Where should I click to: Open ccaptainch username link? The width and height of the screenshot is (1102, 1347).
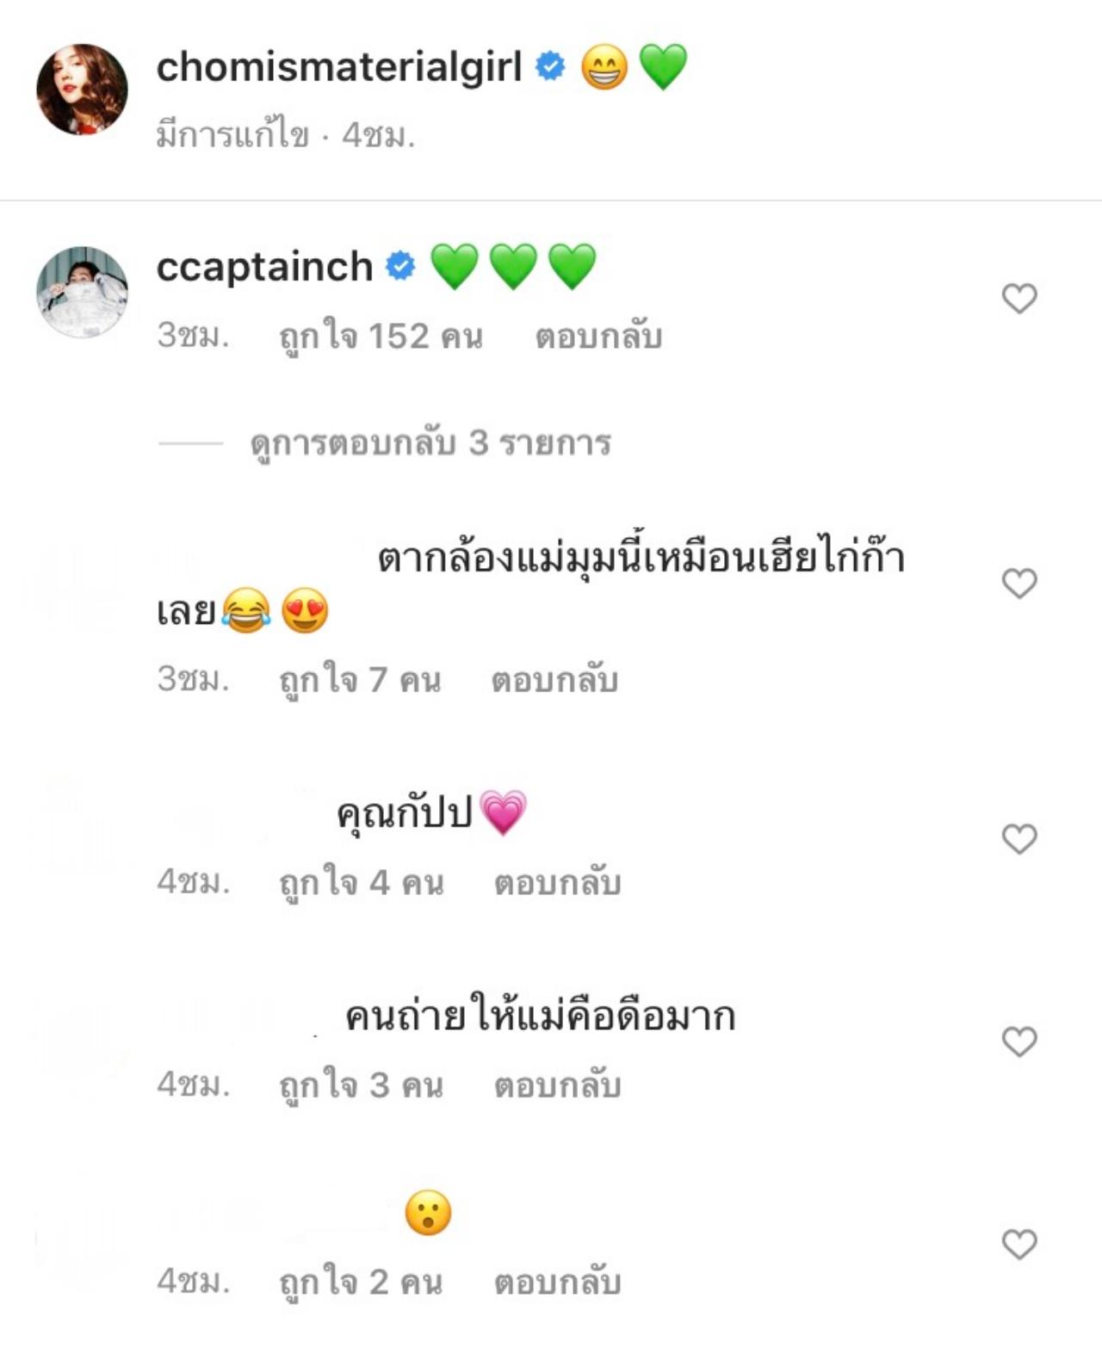pos(264,267)
